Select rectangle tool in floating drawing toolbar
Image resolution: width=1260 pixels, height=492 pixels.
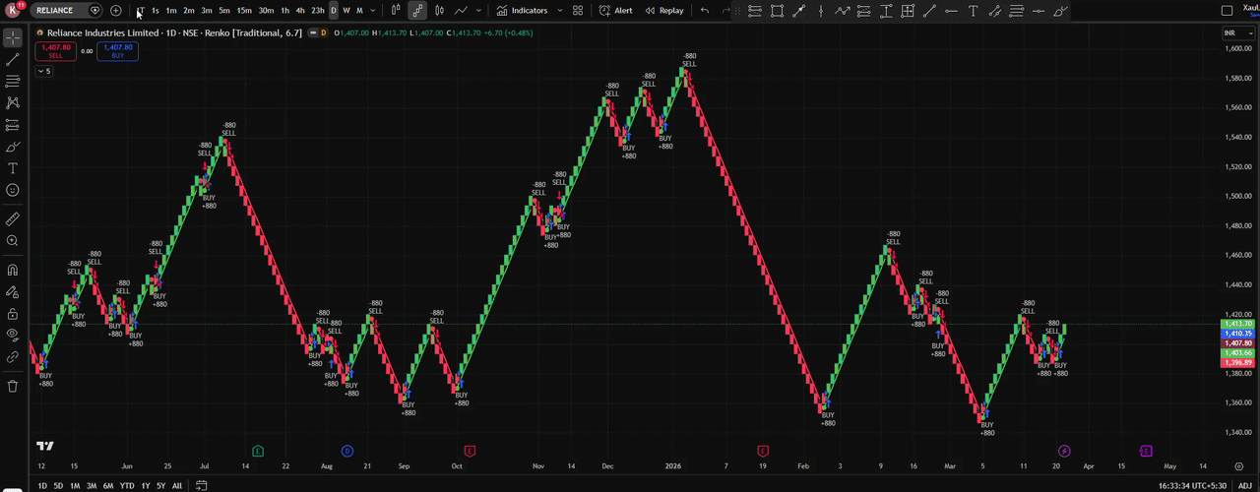pyautogui.click(x=777, y=11)
